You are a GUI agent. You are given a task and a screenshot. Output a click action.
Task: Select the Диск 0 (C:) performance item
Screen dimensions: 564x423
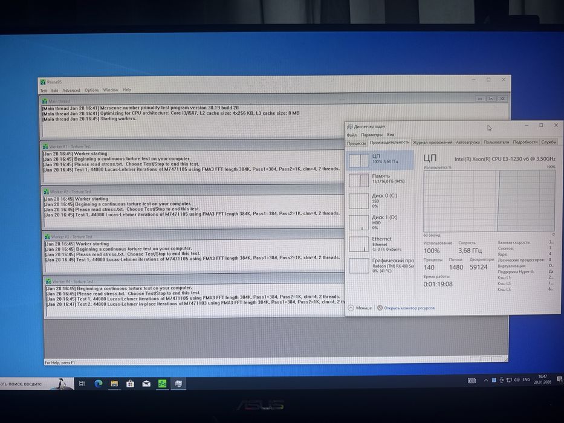point(381,201)
